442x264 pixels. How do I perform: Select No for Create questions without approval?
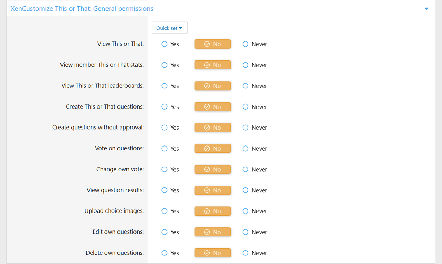click(x=213, y=128)
